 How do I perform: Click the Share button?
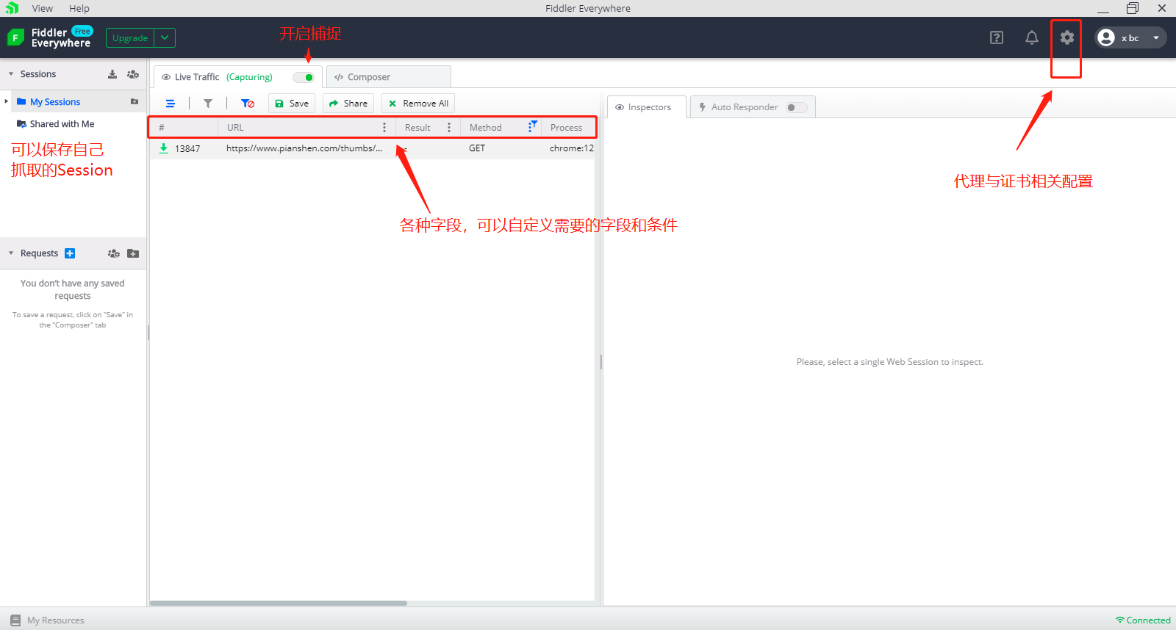click(348, 104)
